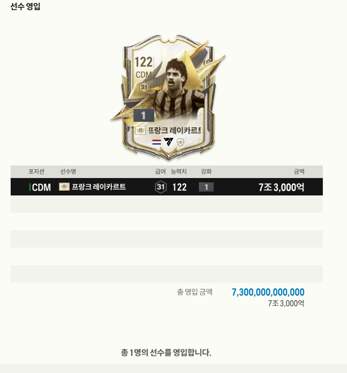Click the 선수명 column header
This screenshot has width=347, height=373.
pyautogui.click(x=68, y=172)
